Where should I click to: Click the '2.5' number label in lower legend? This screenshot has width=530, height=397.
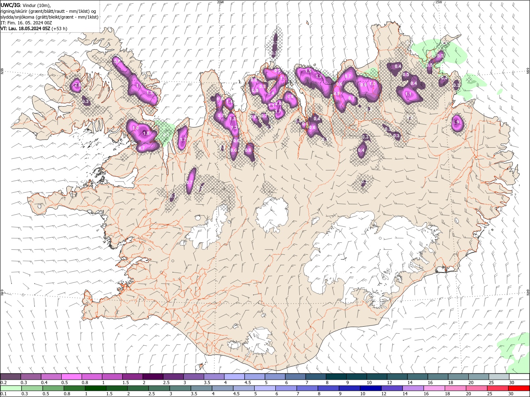152,394
